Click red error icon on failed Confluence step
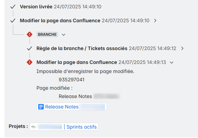This screenshot has width=198, height=138. tap(30, 62)
